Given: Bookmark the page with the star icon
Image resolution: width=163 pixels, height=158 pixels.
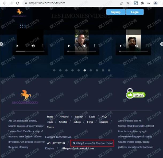Looking at the screenshot, I should click(128, 3).
